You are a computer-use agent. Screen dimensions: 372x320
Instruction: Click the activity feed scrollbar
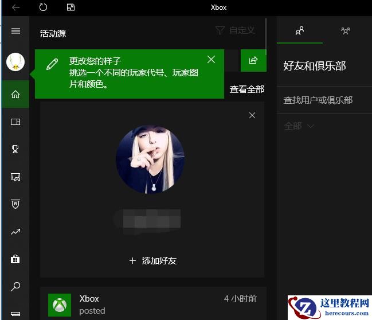click(x=266, y=37)
